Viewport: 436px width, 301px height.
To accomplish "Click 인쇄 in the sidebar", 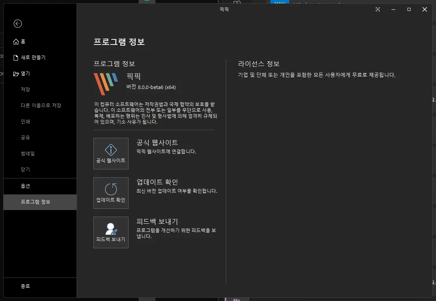I will 40,121.
